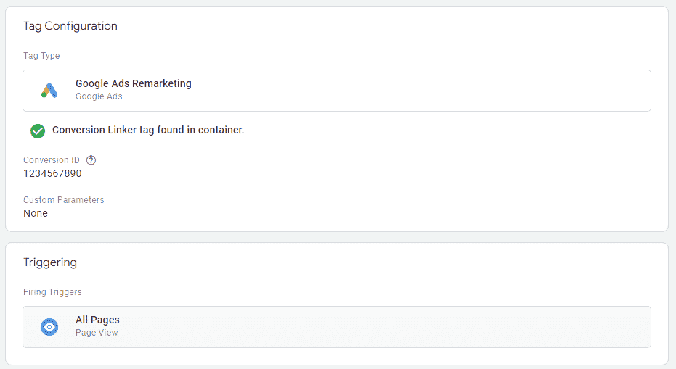Click the Custom Parameters None value
Image resolution: width=676 pixels, height=369 pixels.
click(x=36, y=213)
